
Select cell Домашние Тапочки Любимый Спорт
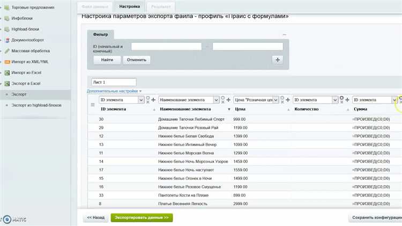point(191,119)
